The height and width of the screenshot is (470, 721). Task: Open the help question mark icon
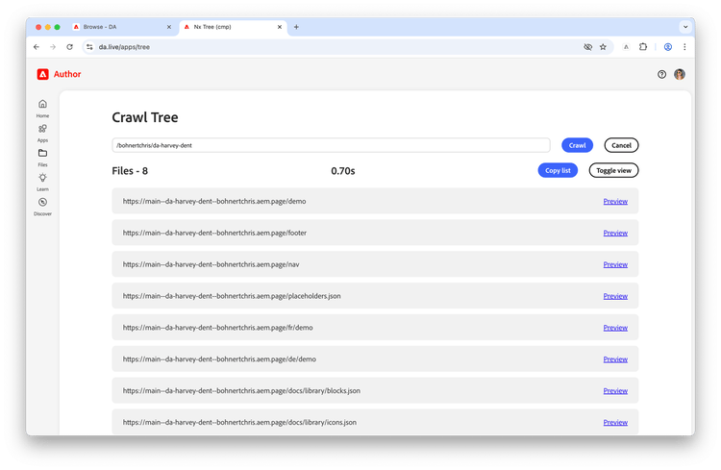(661, 74)
